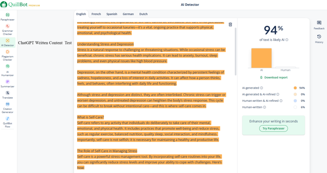This screenshot has width=327, height=173.
Task: Switch to the French language tab
Action: click(x=96, y=14)
